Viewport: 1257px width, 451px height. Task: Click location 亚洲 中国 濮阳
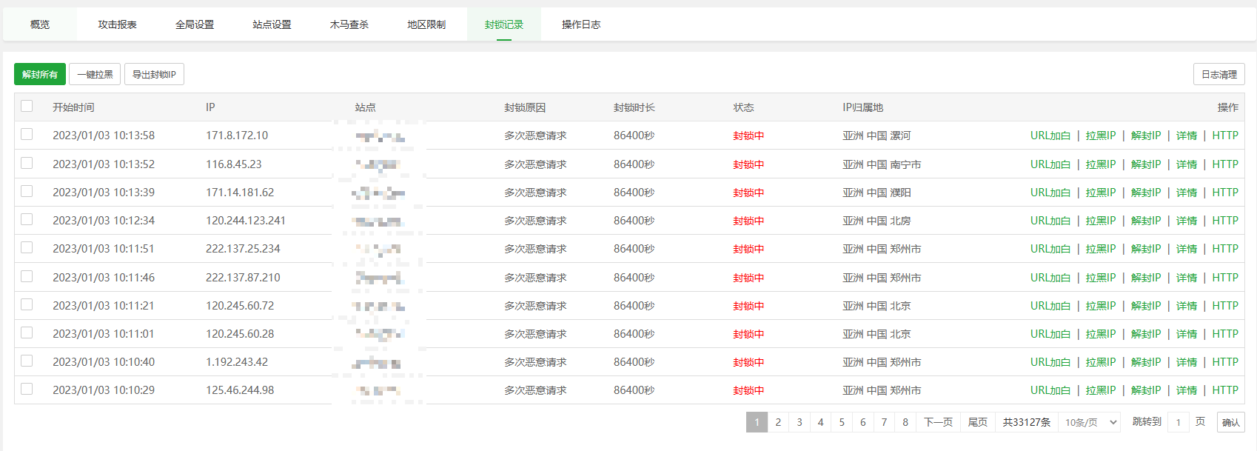(876, 193)
